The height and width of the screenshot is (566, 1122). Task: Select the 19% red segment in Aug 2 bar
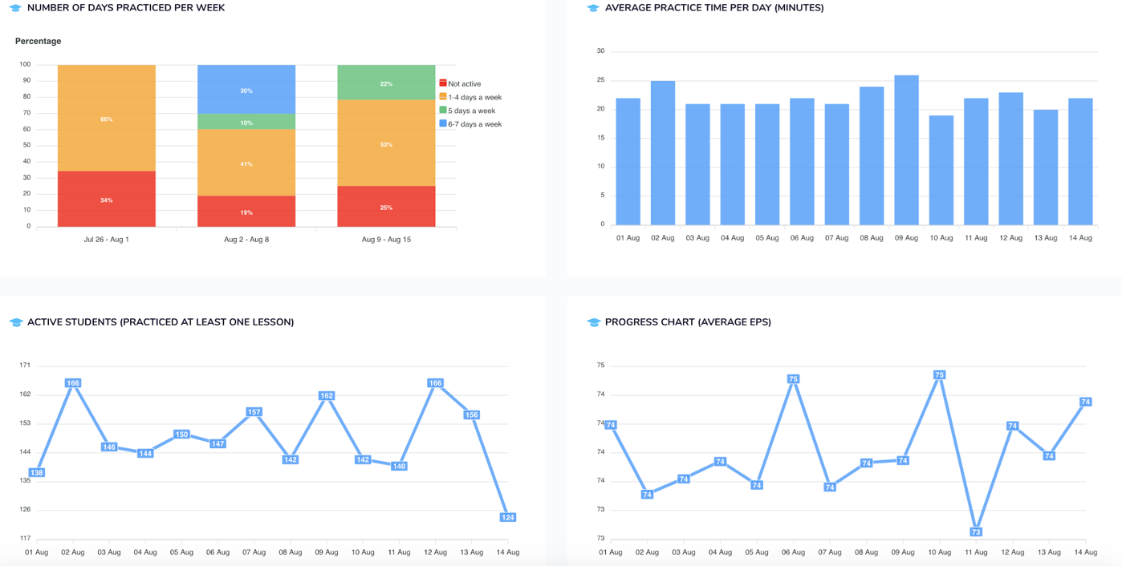pos(246,212)
